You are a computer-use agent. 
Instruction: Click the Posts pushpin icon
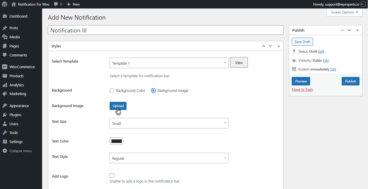point(5,28)
